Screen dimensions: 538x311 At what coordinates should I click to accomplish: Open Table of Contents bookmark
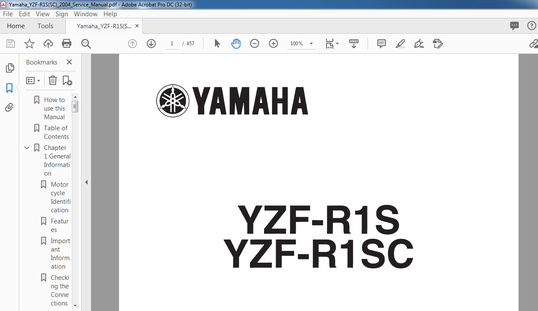point(56,132)
